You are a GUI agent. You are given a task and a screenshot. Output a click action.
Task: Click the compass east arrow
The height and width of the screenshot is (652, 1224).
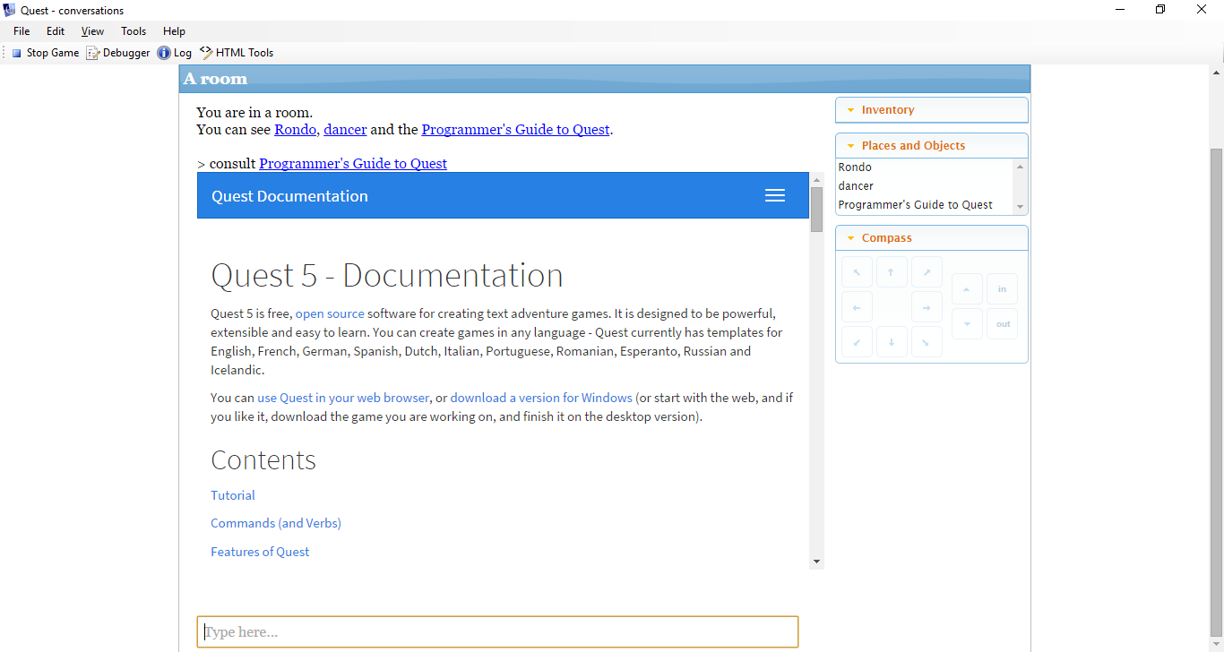point(927,307)
